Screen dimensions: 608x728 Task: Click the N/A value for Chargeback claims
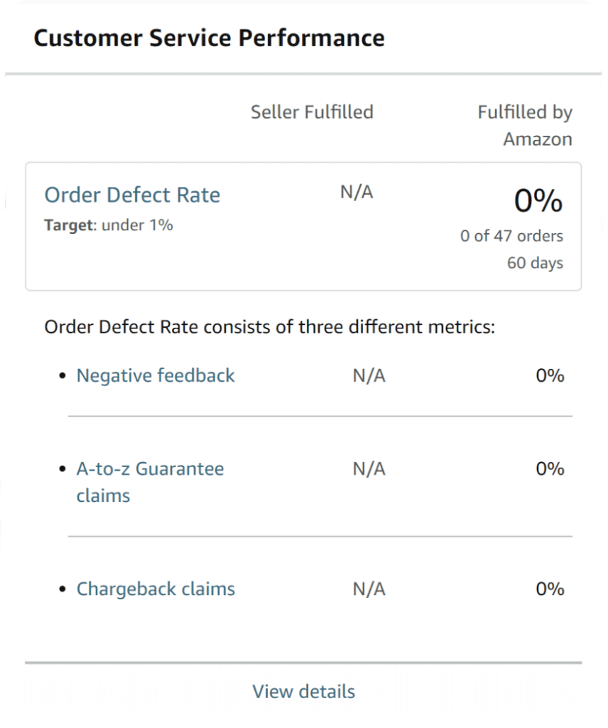click(369, 589)
